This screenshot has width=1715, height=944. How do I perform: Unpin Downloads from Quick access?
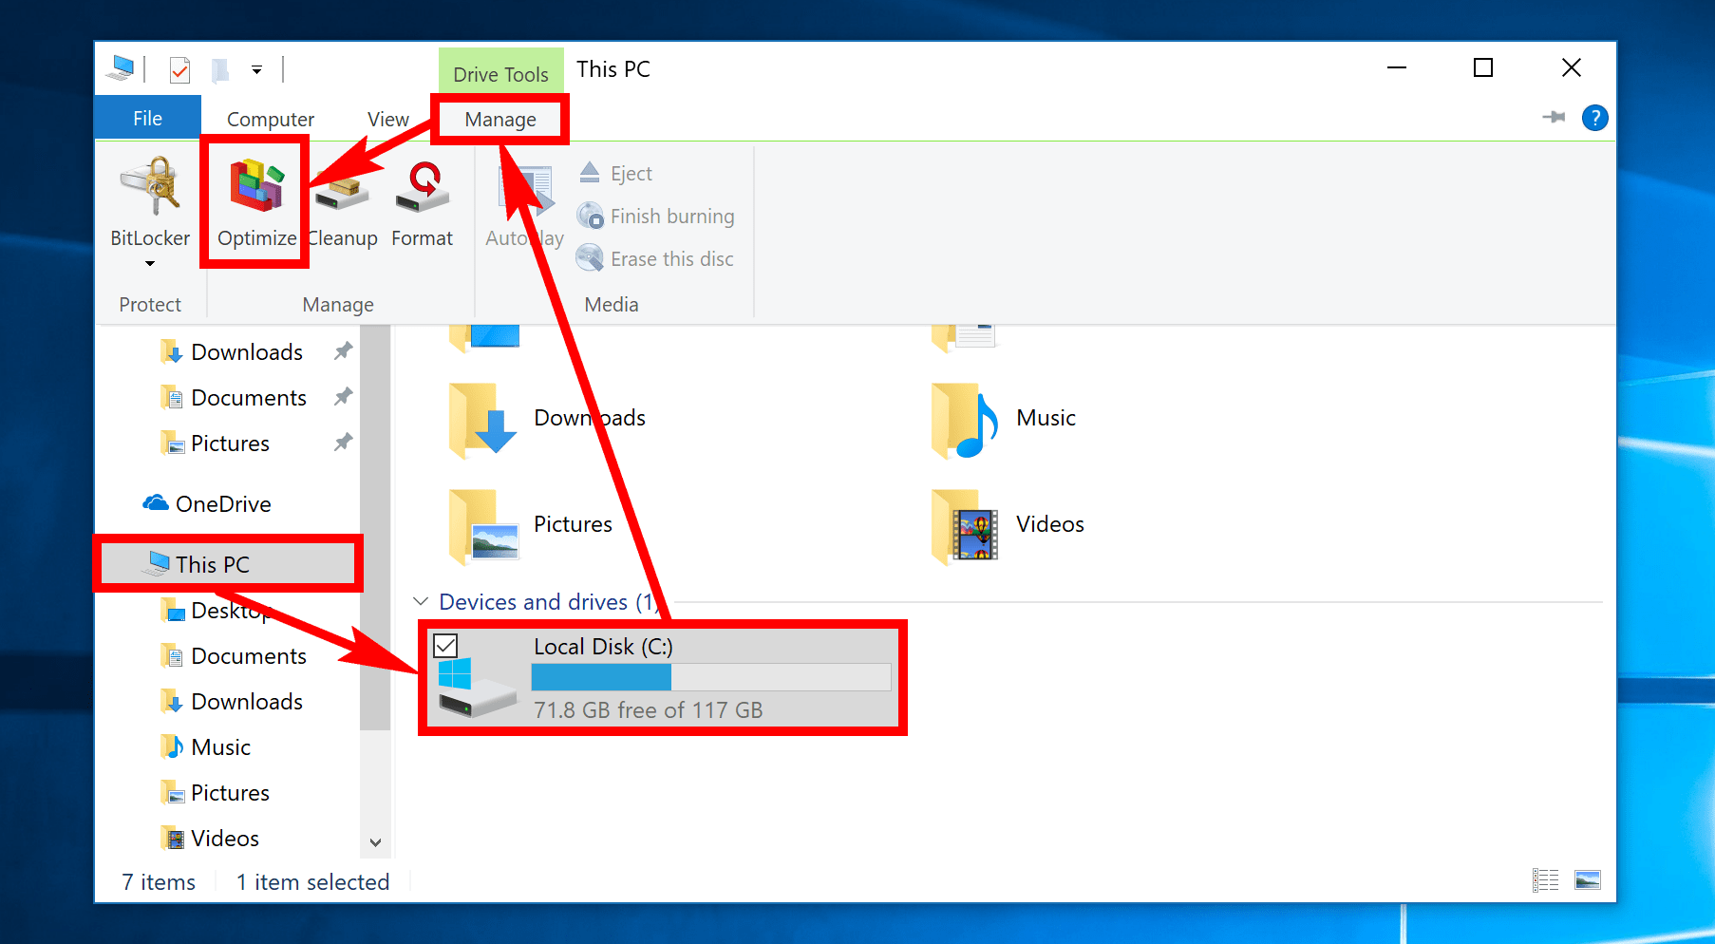point(342,350)
